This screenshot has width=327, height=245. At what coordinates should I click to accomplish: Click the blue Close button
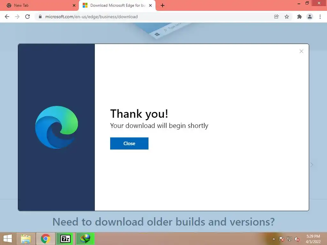coord(129,143)
